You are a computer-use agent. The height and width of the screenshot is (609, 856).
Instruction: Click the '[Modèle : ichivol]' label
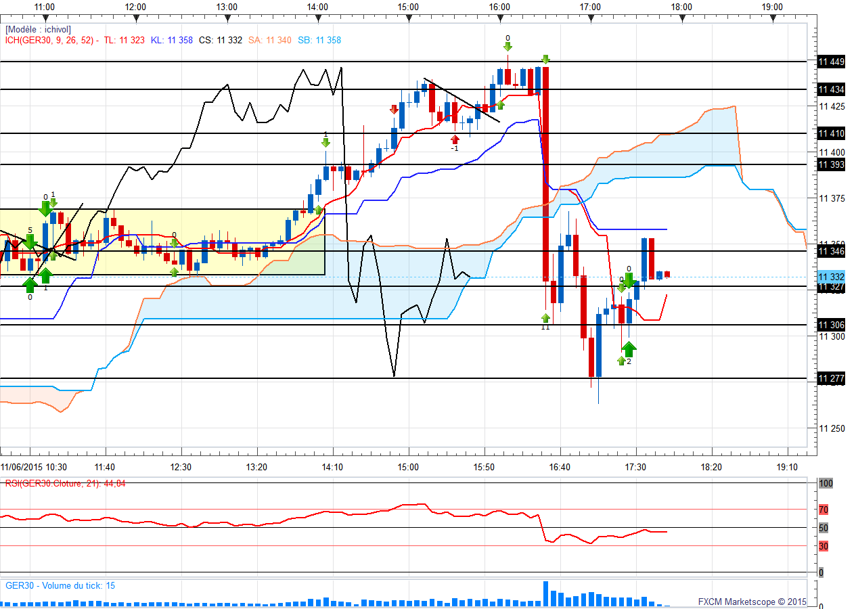[x=38, y=30]
